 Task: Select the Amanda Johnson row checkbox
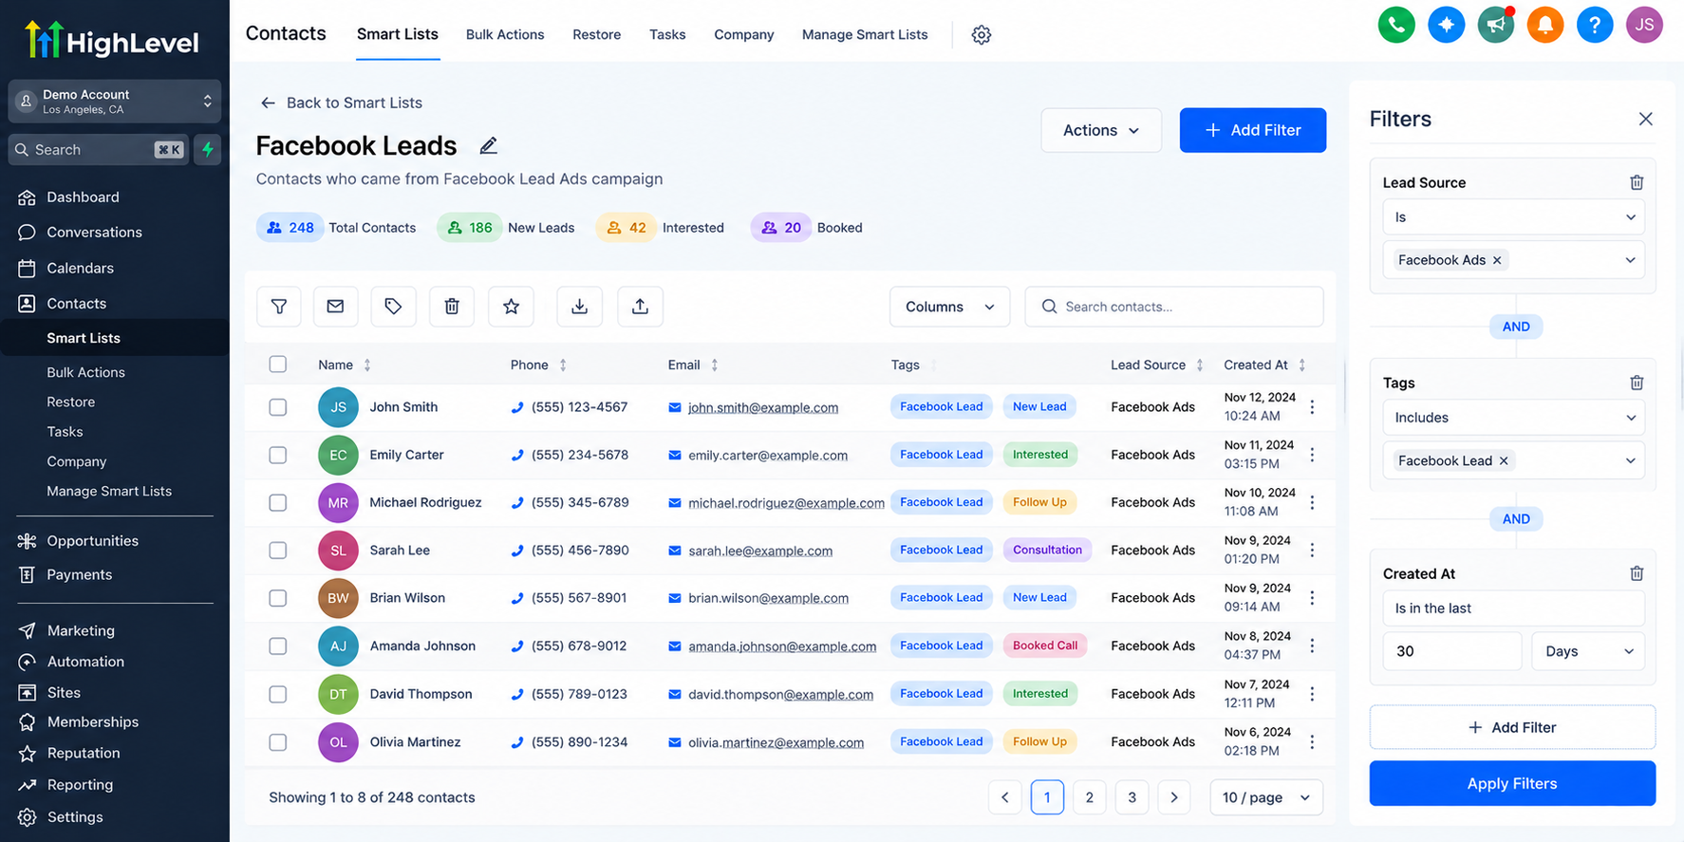[x=278, y=646]
